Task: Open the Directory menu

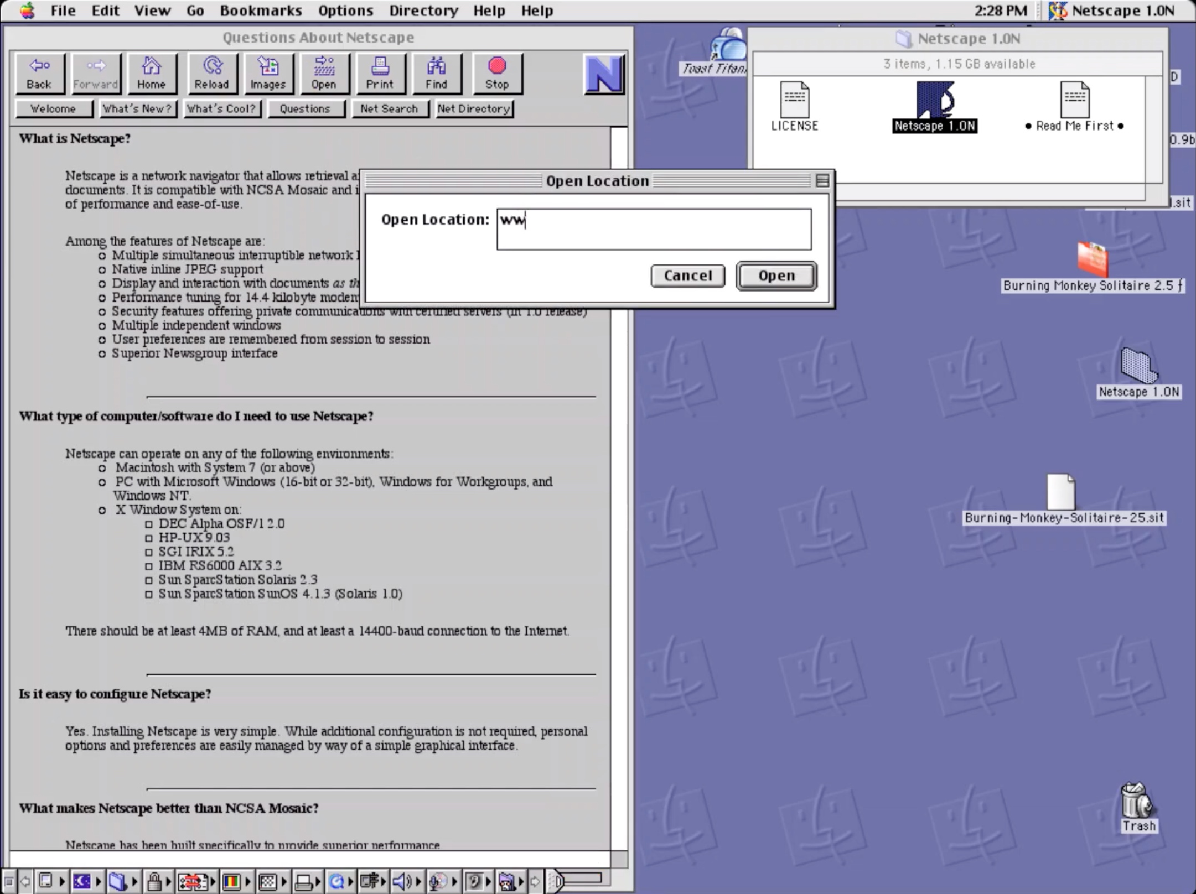Action: pyautogui.click(x=423, y=11)
